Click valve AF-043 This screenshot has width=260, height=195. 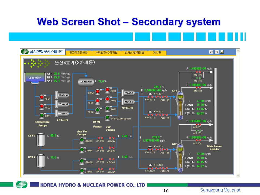pos(112,148)
